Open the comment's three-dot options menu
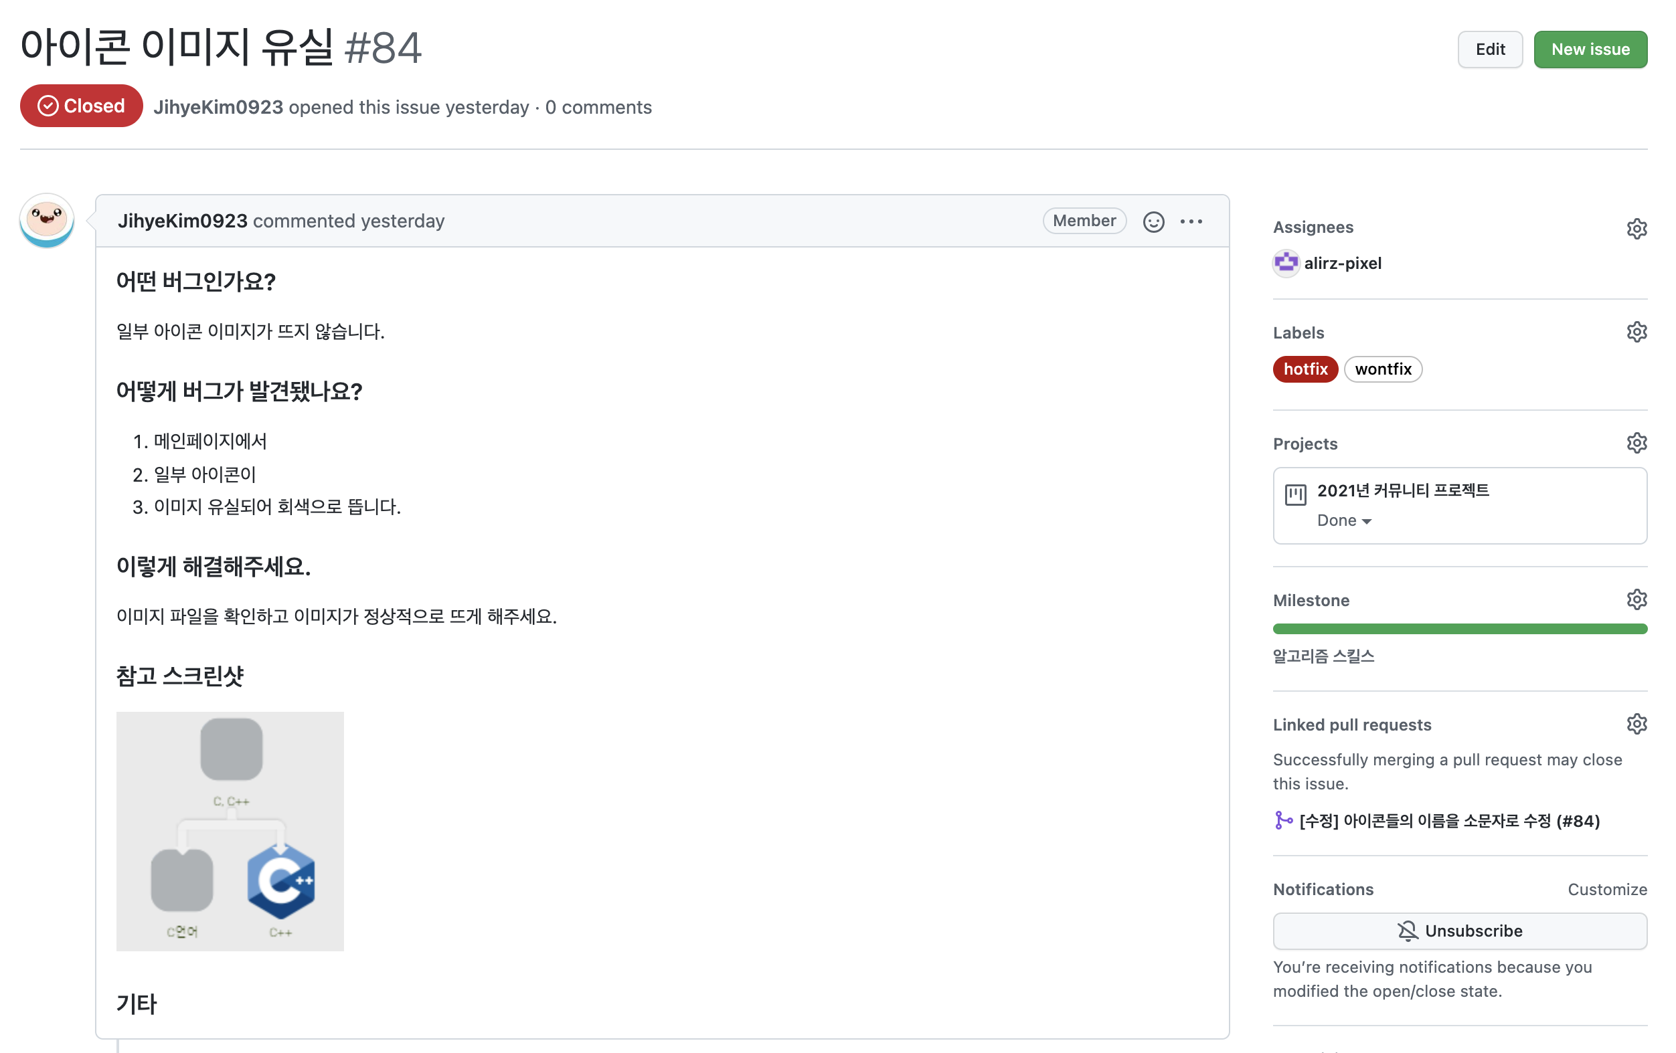Screen dimensions: 1676x1053 click(x=1191, y=221)
